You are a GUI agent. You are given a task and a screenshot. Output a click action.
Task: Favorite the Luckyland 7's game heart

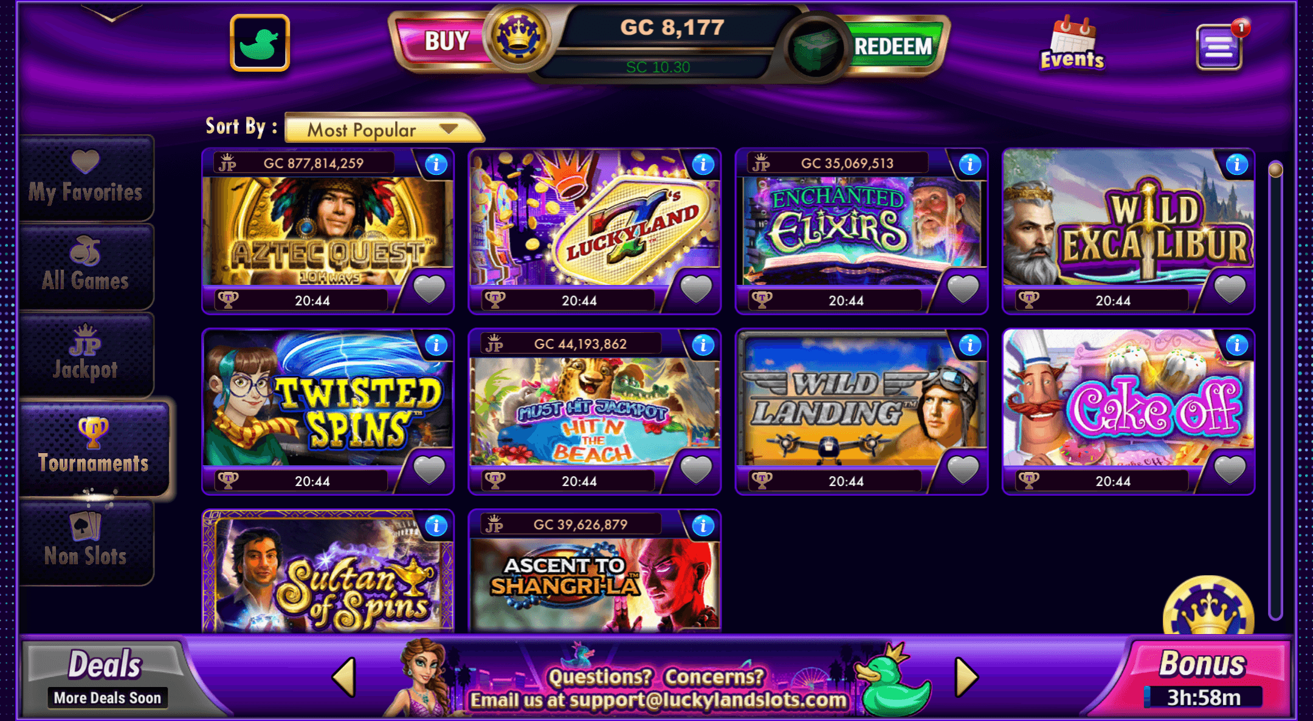point(696,289)
